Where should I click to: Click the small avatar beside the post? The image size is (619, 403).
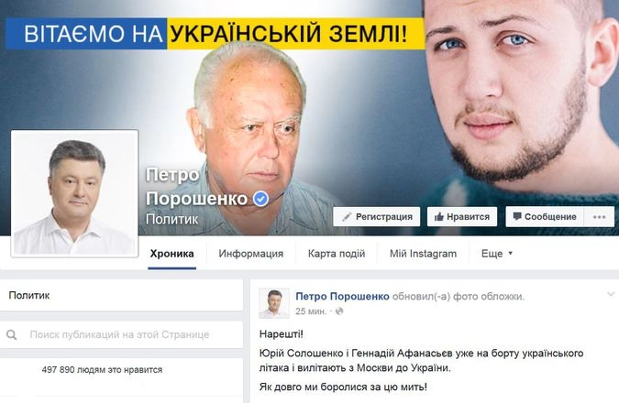[x=274, y=303]
